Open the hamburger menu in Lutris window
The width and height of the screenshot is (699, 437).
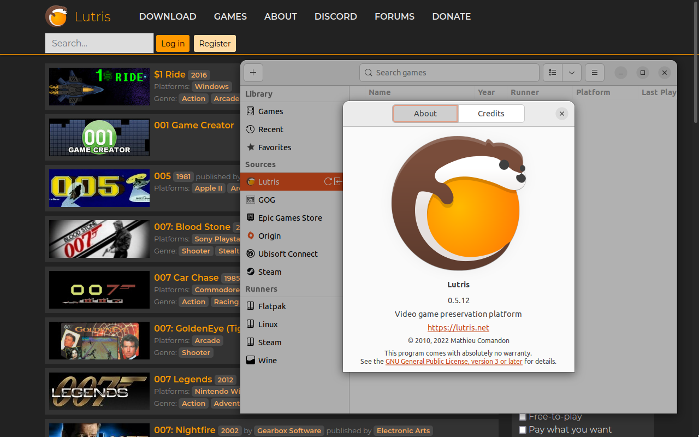coord(595,73)
